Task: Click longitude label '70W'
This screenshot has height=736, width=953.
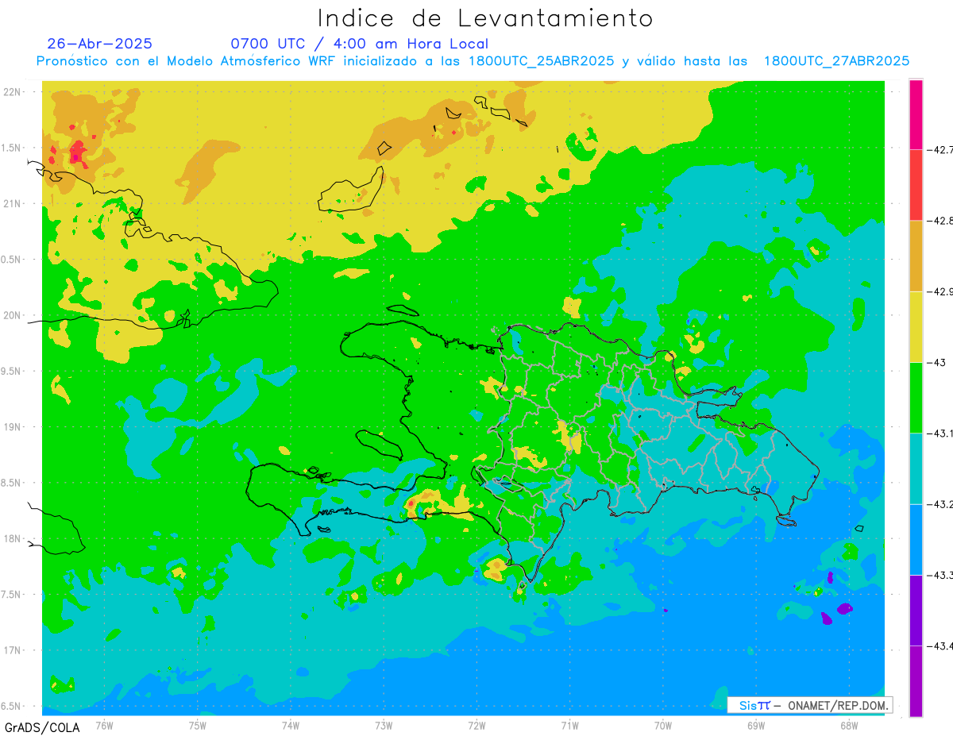Action: (663, 725)
